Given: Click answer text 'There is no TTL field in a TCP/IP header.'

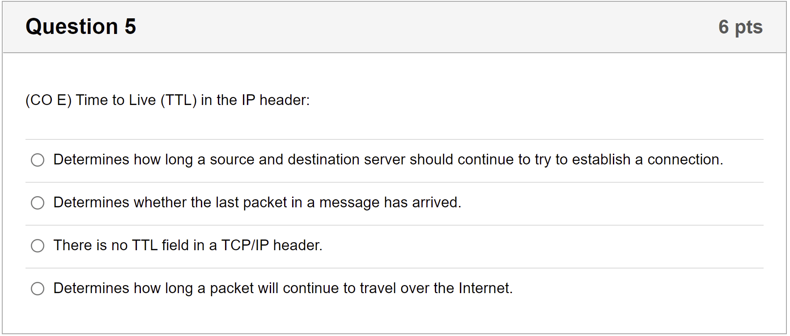Looking at the screenshot, I should (188, 245).
